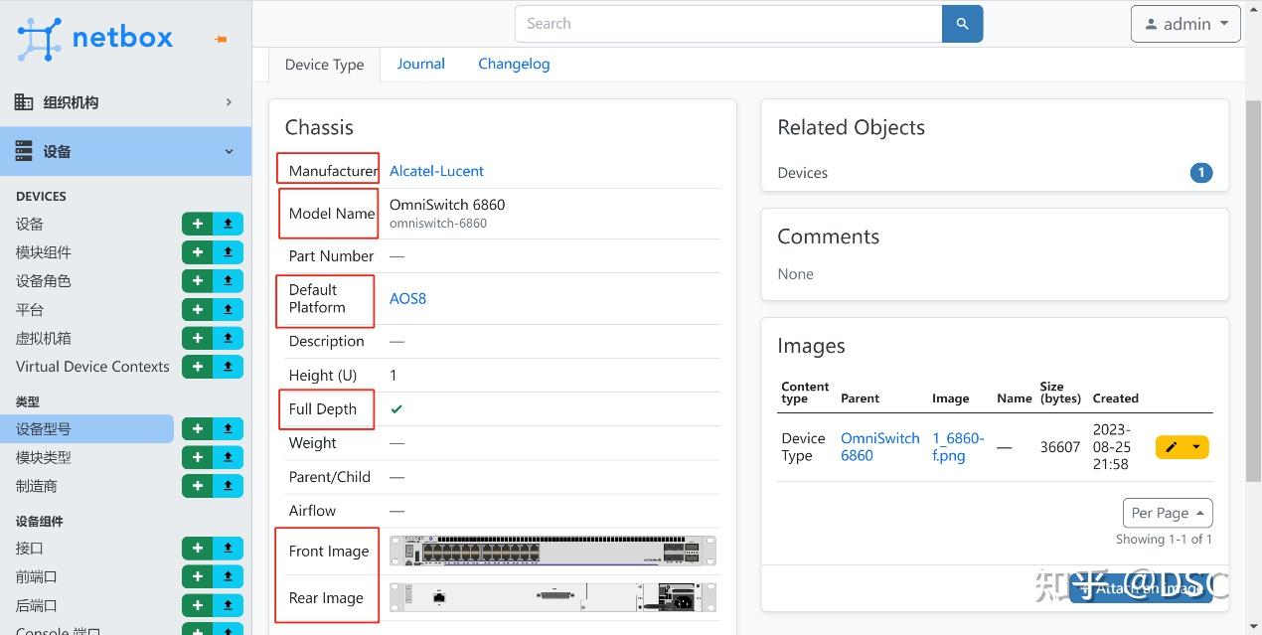Open the admin user dropdown
The height and width of the screenshot is (635, 1262).
(x=1185, y=24)
